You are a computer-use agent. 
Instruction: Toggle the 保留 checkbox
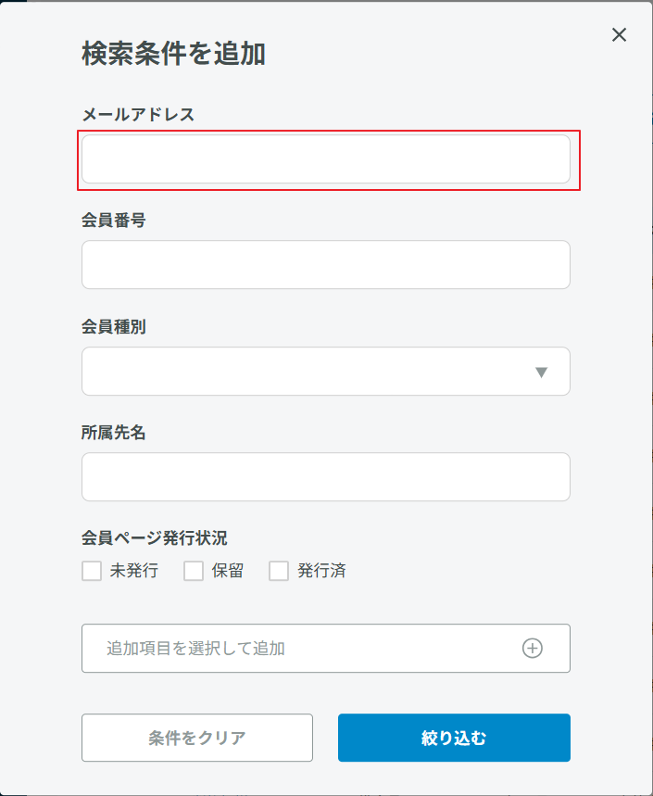pyautogui.click(x=194, y=571)
